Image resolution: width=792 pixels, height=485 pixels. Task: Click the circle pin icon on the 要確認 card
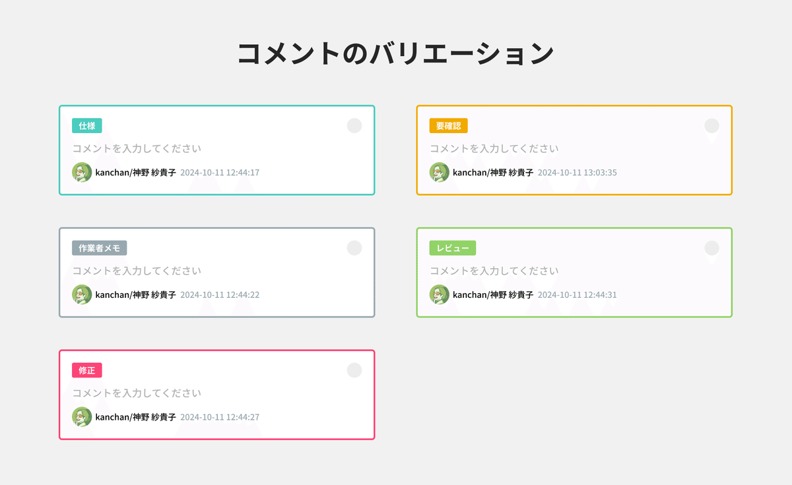[711, 126]
